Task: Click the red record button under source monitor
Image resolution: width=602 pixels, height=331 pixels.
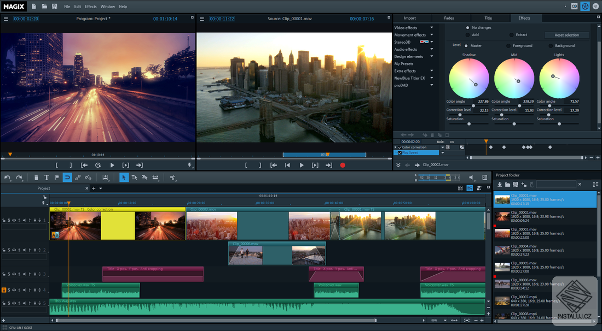Action: [x=343, y=165]
